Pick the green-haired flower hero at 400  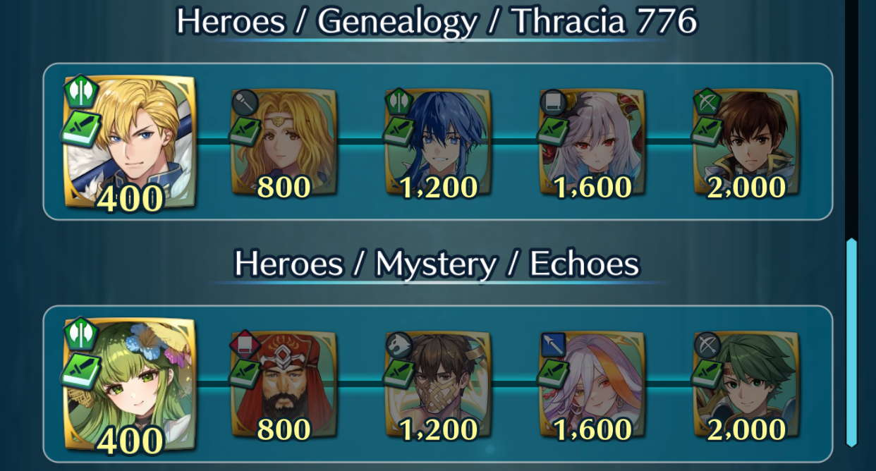pos(130,384)
